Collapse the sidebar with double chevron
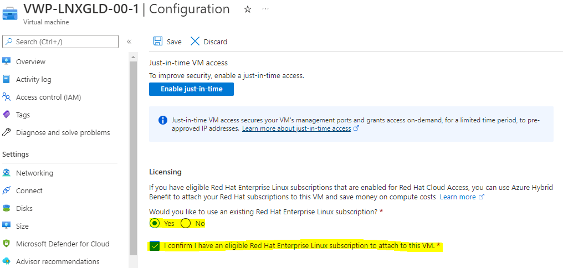Viewport: 563px width, 268px height. (x=129, y=42)
